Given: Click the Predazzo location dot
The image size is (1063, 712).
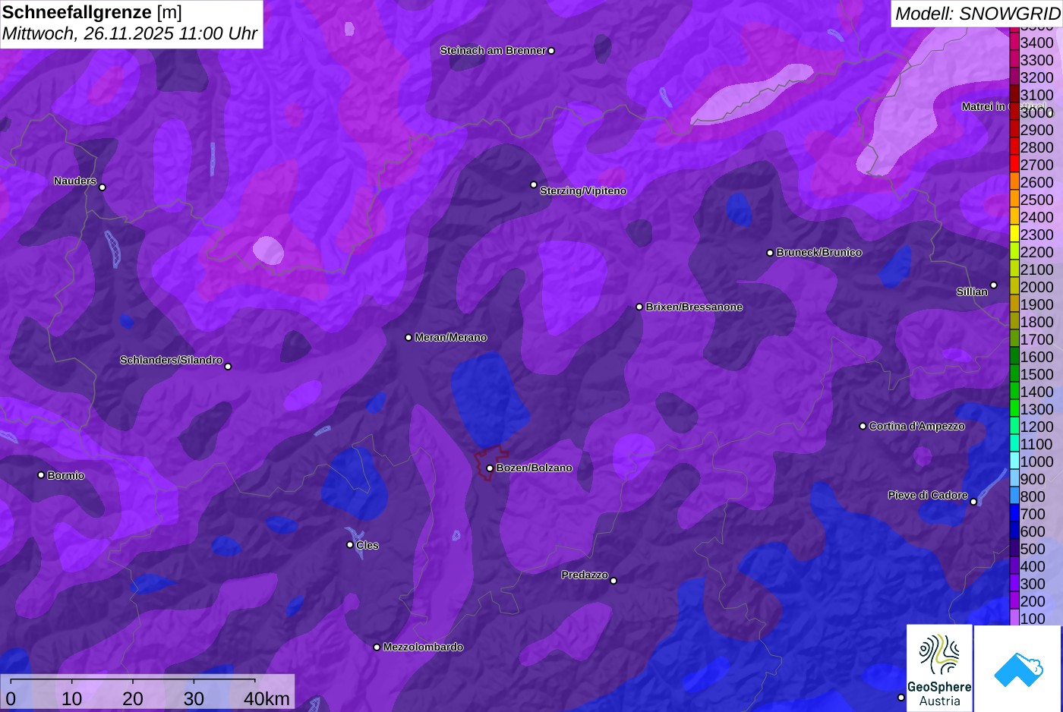Looking at the screenshot, I should point(614,581).
